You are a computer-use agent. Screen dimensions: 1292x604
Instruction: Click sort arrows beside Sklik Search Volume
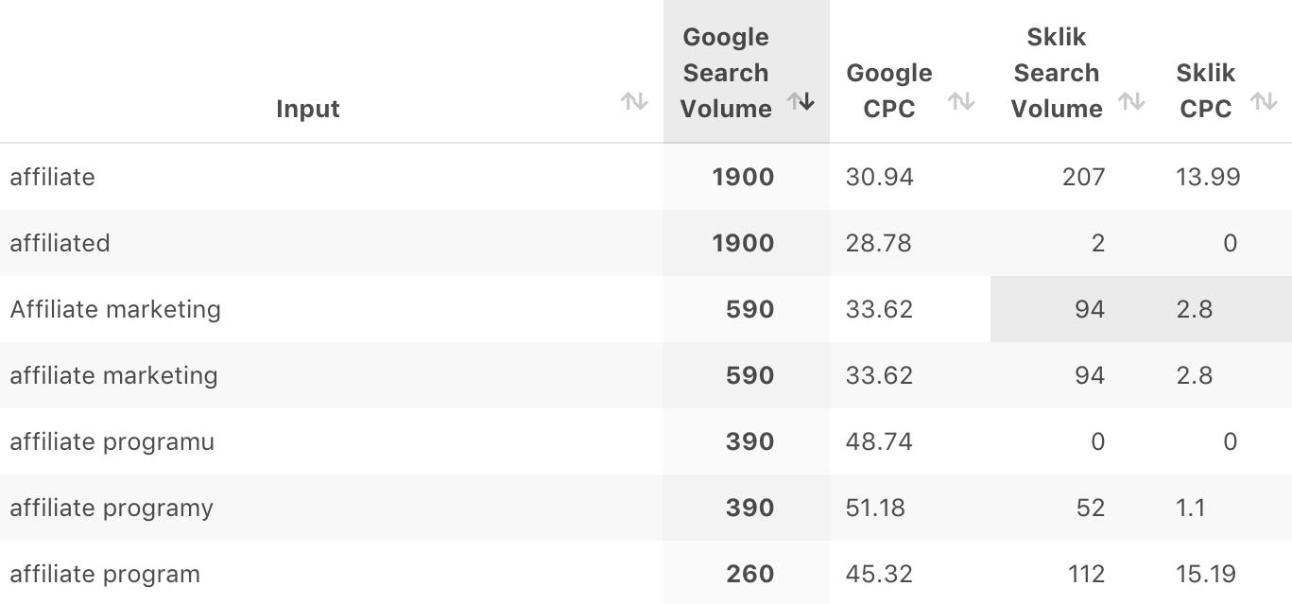pyautogui.click(x=1131, y=101)
